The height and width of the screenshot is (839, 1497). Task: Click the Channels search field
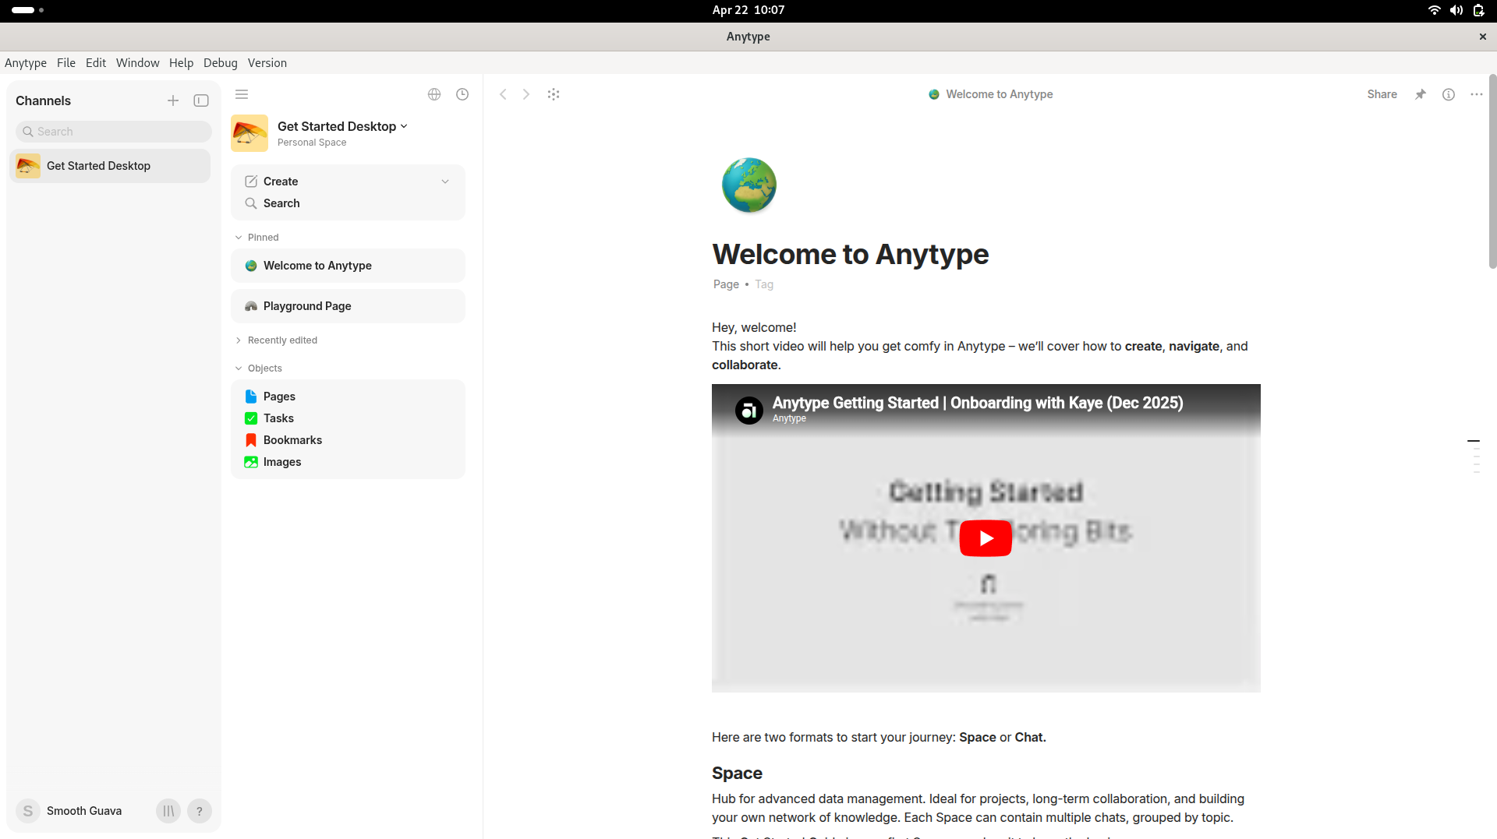pyautogui.click(x=114, y=132)
